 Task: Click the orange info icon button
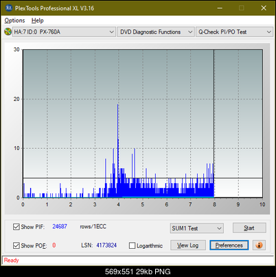(259, 245)
